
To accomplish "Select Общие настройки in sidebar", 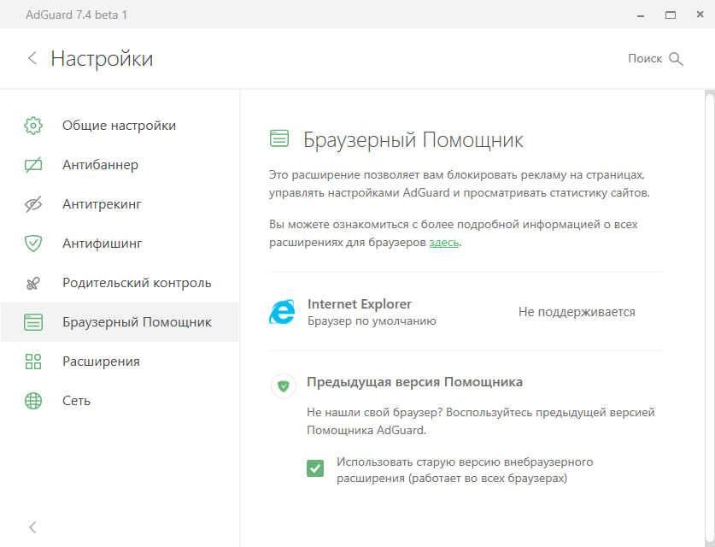I will [119, 126].
